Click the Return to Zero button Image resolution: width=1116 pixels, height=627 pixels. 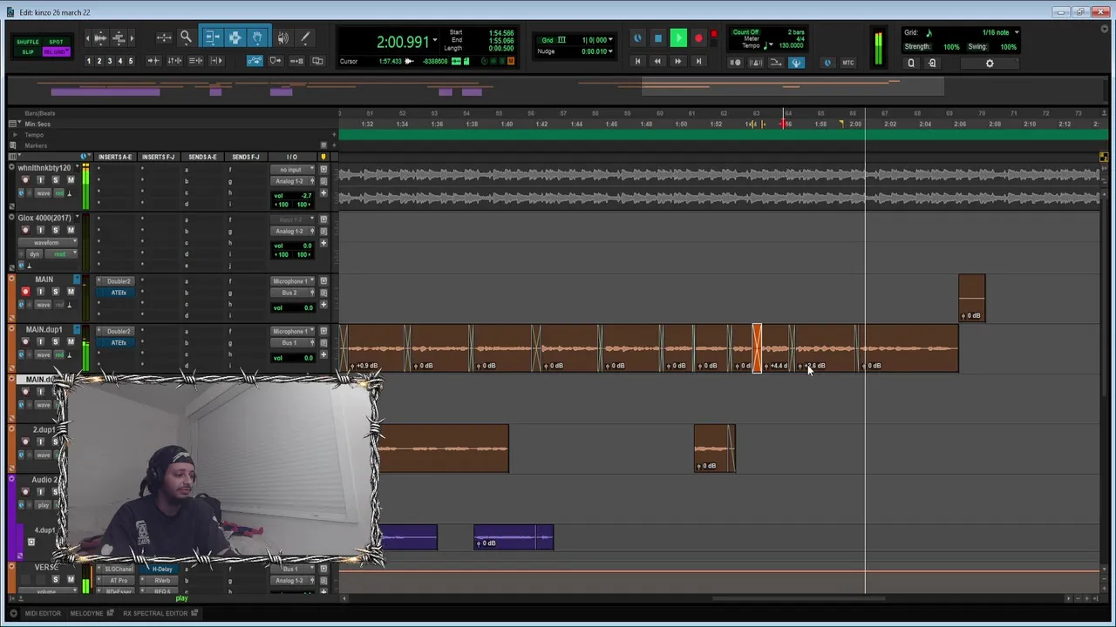tap(637, 61)
